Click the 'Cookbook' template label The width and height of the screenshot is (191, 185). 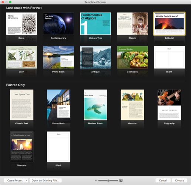click(132, 72)
